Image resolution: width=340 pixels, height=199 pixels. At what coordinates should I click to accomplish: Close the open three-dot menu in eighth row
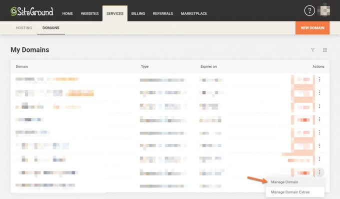pos(319,172)
